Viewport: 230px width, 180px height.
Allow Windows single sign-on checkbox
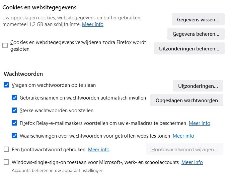(x=6, y=162)
